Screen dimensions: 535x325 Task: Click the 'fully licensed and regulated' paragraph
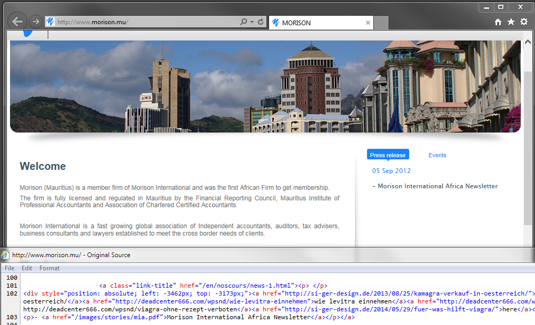click(x=180, y=201)
